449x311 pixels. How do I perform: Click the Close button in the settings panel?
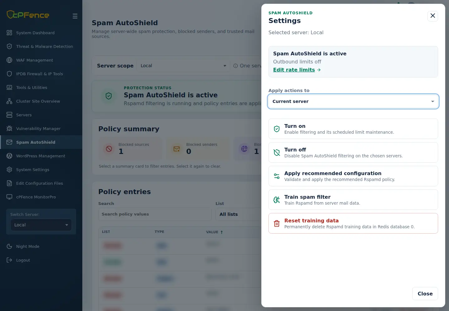[425, 294]
